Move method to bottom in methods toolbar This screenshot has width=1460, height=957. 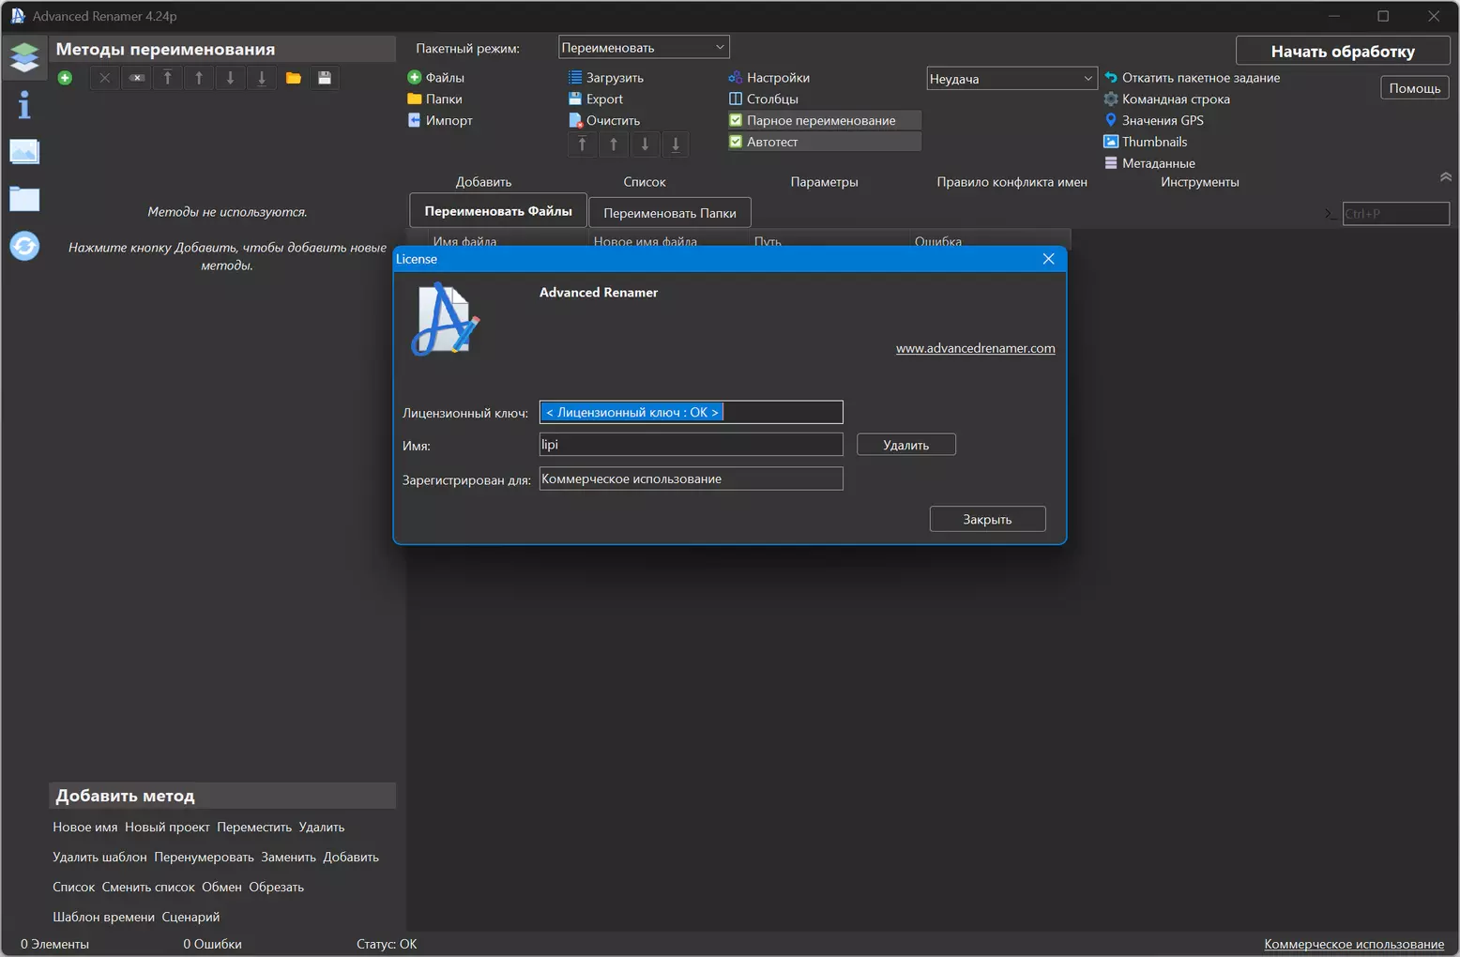262,78
